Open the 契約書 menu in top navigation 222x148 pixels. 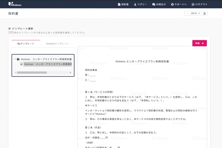[123, 4]
